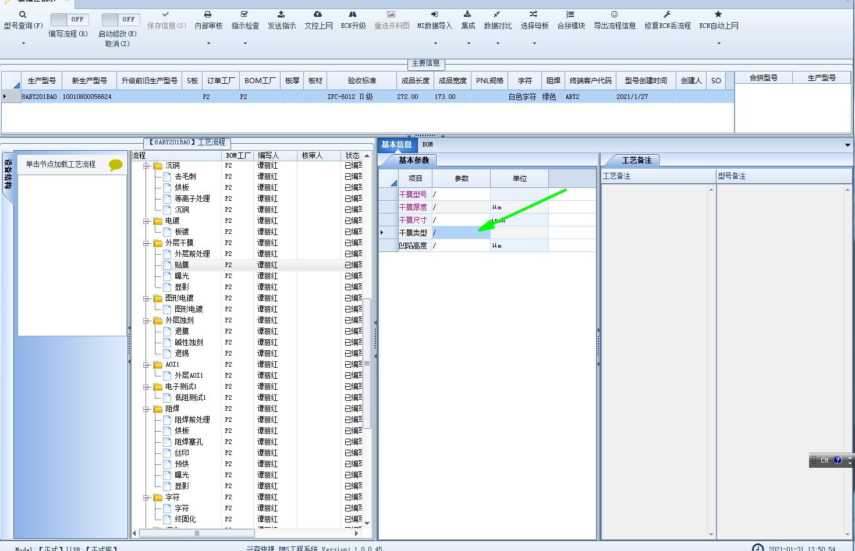Open the MI数据导入 dropdown arrow
Screen dimensions: 855x551
435,43
